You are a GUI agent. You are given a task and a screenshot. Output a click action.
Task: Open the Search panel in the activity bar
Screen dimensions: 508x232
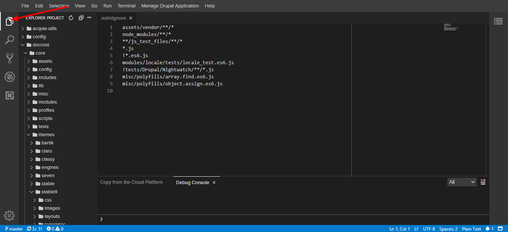click(x=9, y=39)
